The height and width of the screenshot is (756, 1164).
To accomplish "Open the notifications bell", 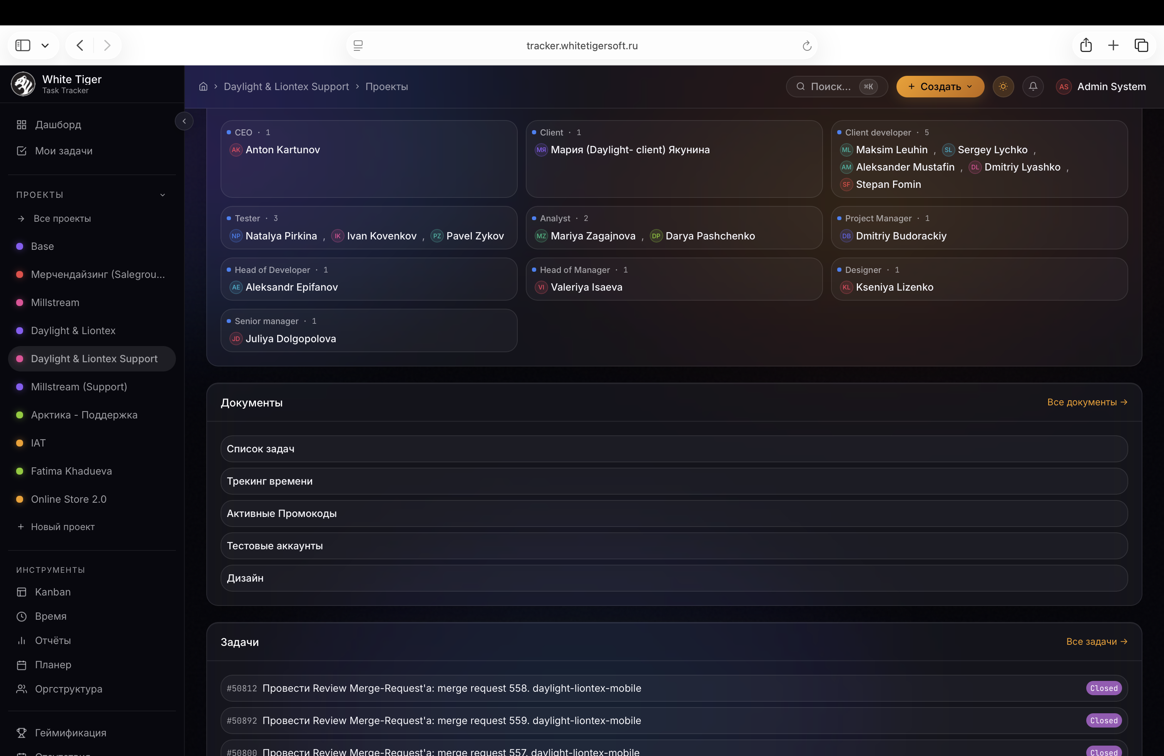I will [x=1033, y=87].
